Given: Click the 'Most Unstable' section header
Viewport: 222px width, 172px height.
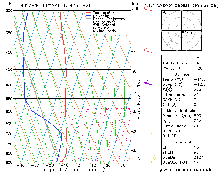Looking at the screenshot, I should tap(181, 111).
